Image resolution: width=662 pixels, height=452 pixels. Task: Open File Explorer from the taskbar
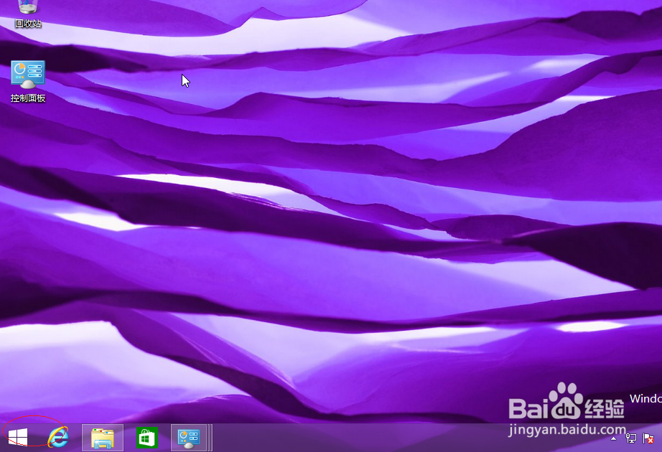[102, 437]
